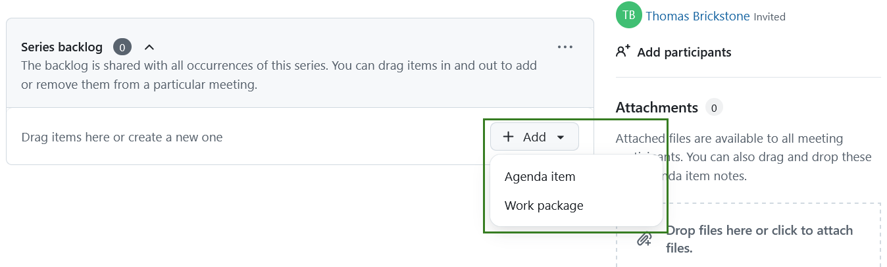Collapse the Series backlog section chevron

[x=149, y=47]
